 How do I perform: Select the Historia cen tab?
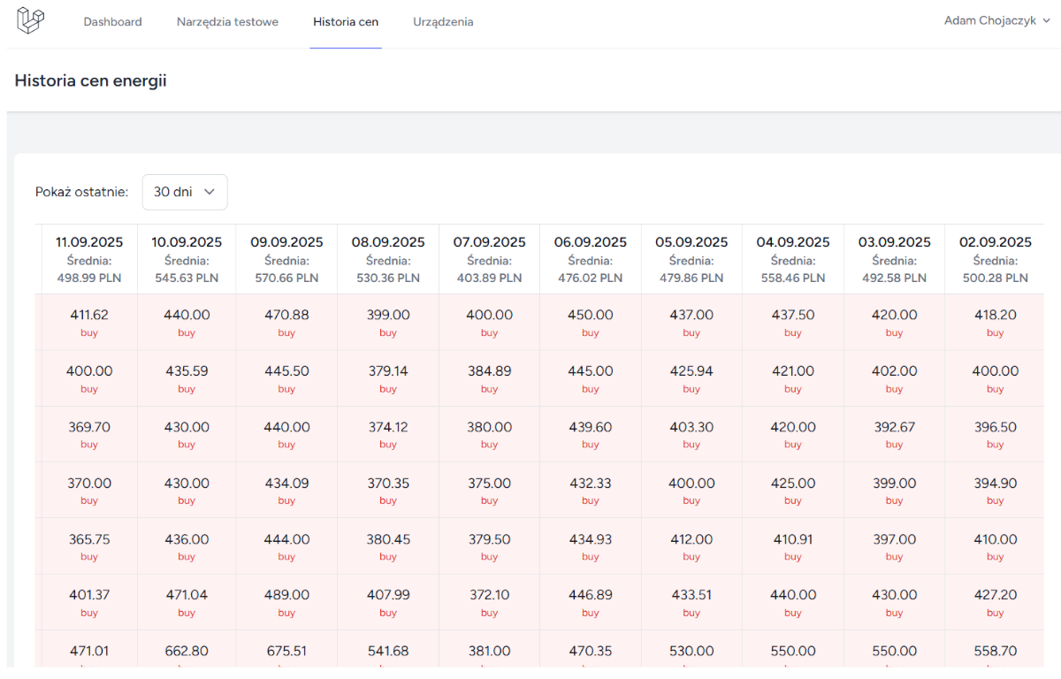pyautogui.click(x=346, y=22)
